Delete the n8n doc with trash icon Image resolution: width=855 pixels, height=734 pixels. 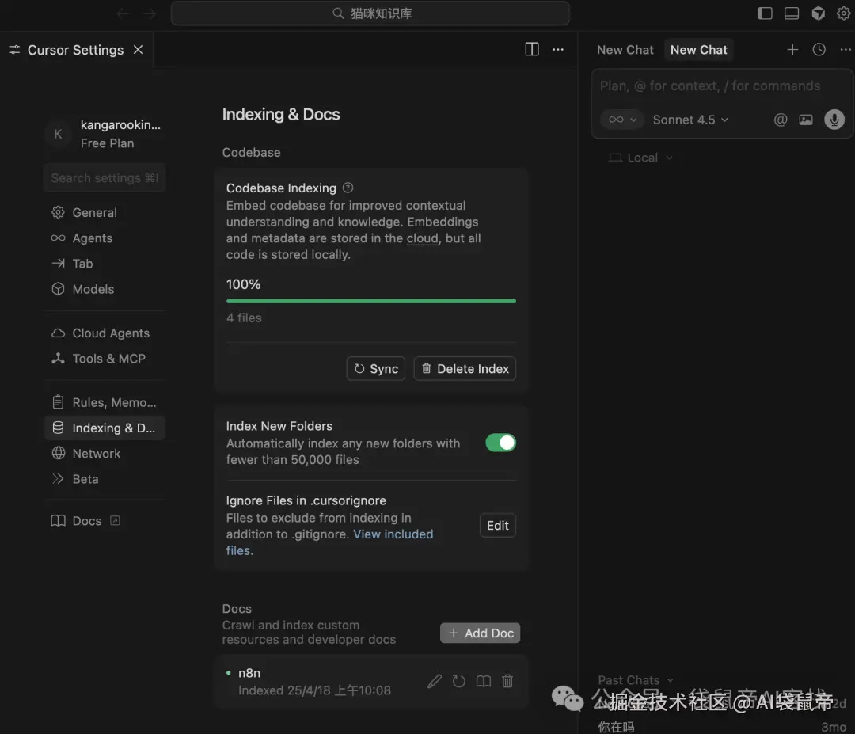click(508, 681)
